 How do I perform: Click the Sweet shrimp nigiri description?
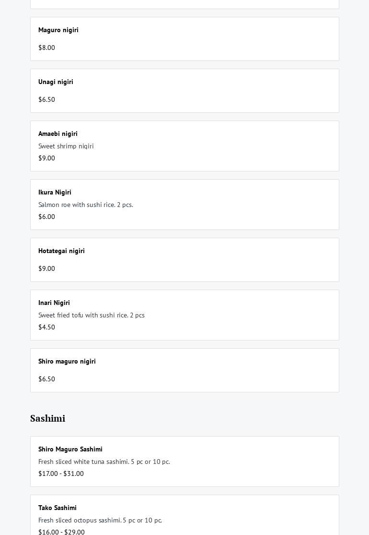66,146
